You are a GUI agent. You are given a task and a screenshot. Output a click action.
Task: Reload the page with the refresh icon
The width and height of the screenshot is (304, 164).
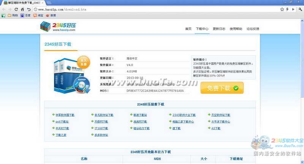(16, 9)
